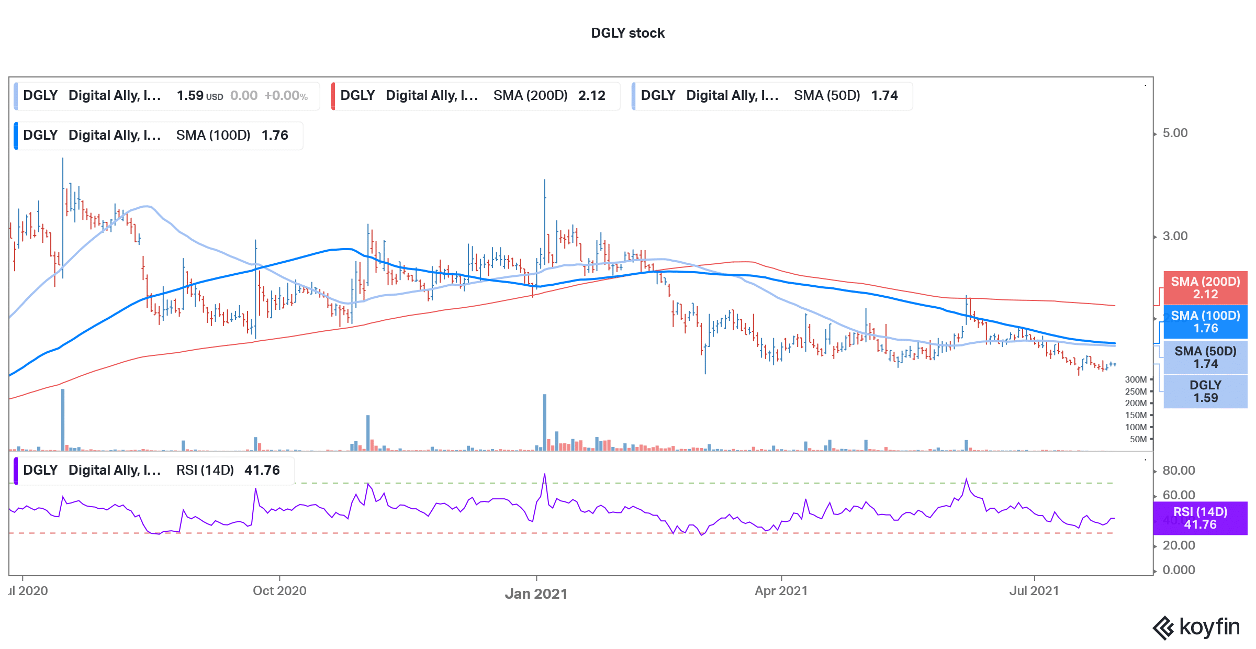Click the Apr 2021 date axis label
Image resolution: width=1256 pixels, height=649 pixels.
pos(781,591)
